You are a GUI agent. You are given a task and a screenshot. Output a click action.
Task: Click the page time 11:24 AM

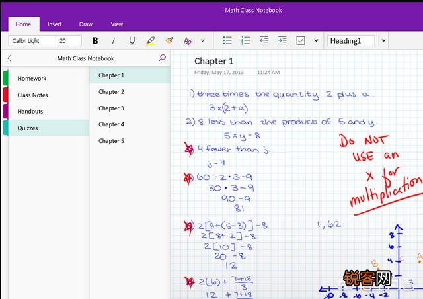(268, 72)
